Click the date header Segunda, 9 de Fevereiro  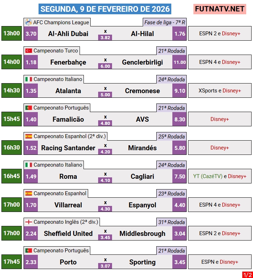(105, 9)
